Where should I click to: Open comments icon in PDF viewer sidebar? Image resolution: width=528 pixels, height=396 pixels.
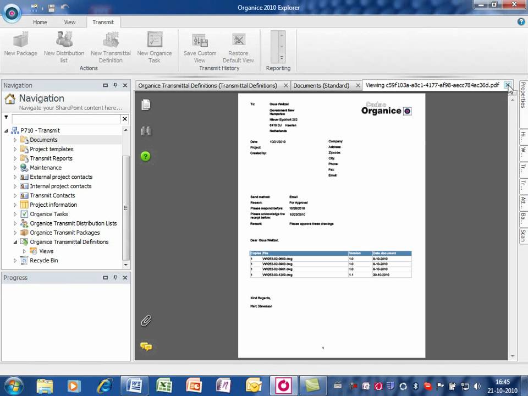[146, 346]
